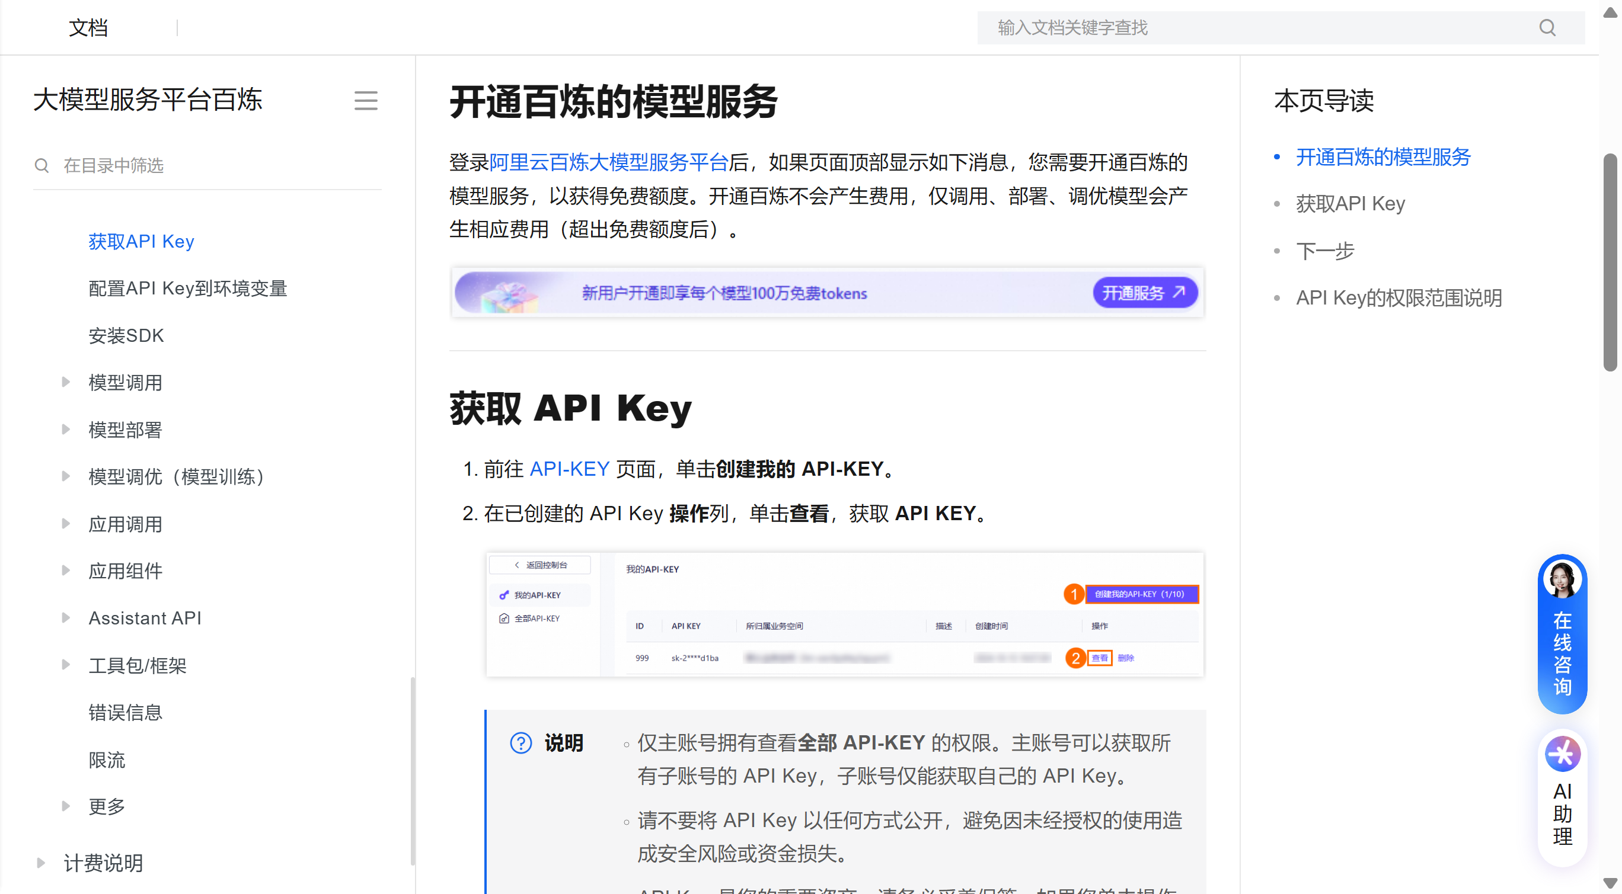Click the page vertical scrollbar thumb
Viewport: 1622px width, 894px height.
pyautogui.click(x=1610, y=262)
